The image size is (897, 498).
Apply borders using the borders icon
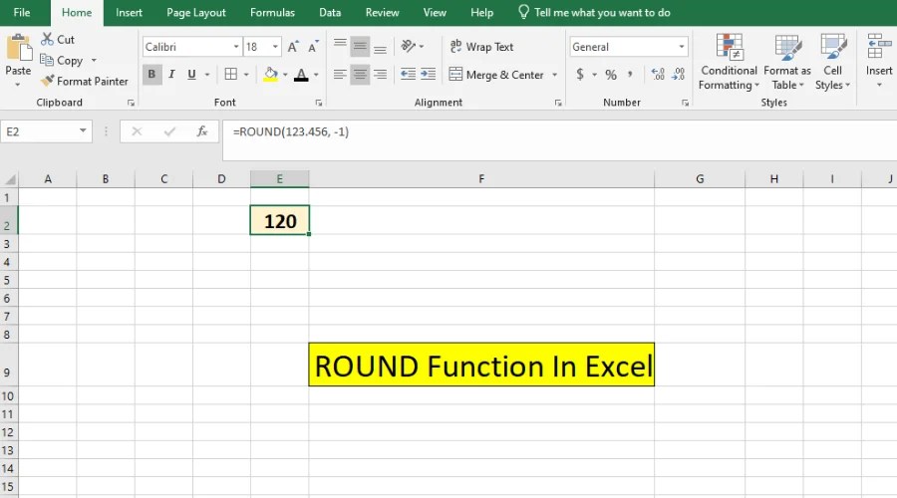point(231,75)
